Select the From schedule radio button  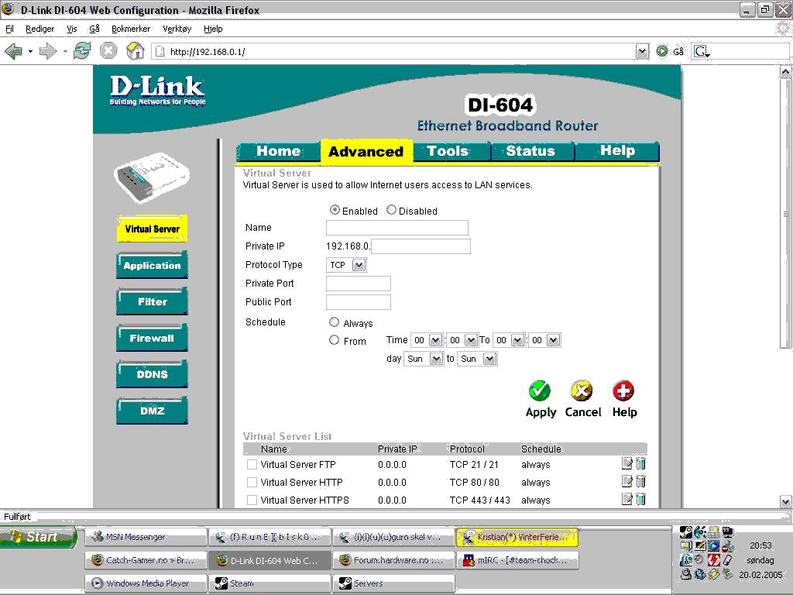coord(334,340)
